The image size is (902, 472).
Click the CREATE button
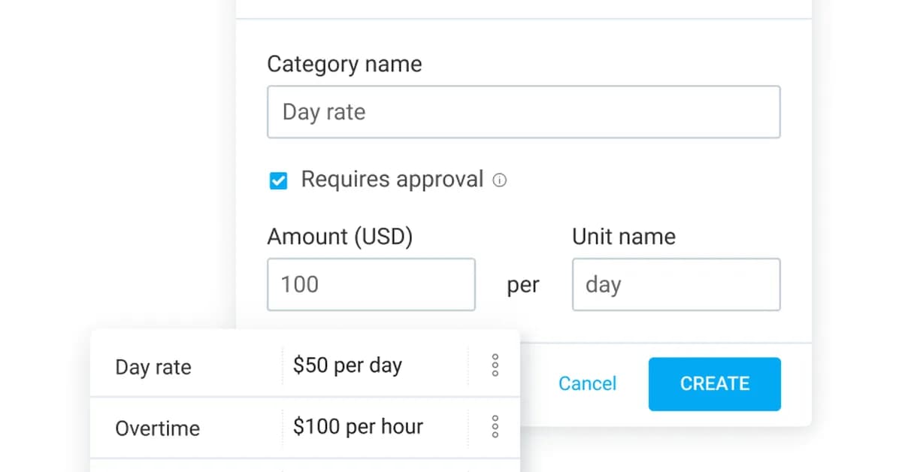click(x=714, y=384)
